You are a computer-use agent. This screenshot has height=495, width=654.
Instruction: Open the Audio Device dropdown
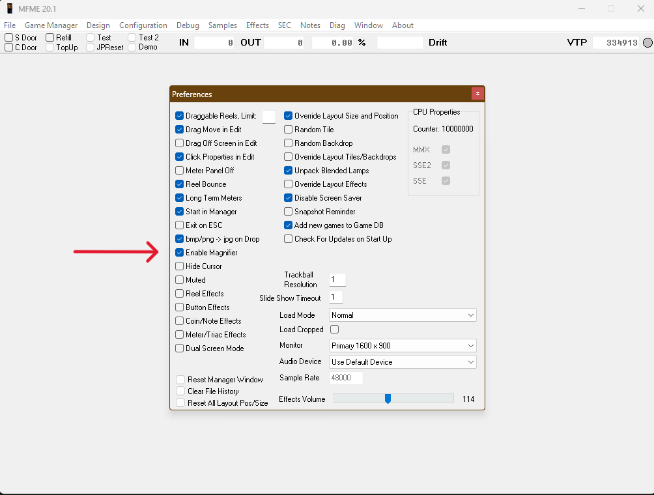point(403,362)
